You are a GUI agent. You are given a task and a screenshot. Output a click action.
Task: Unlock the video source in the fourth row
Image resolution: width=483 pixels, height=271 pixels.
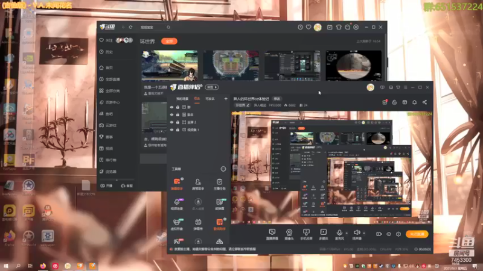[x=178, y=129]
